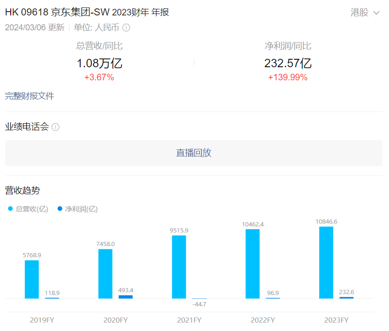
Task: Click the 2020FY net profit bar 493.4
Action: (125, 297)
